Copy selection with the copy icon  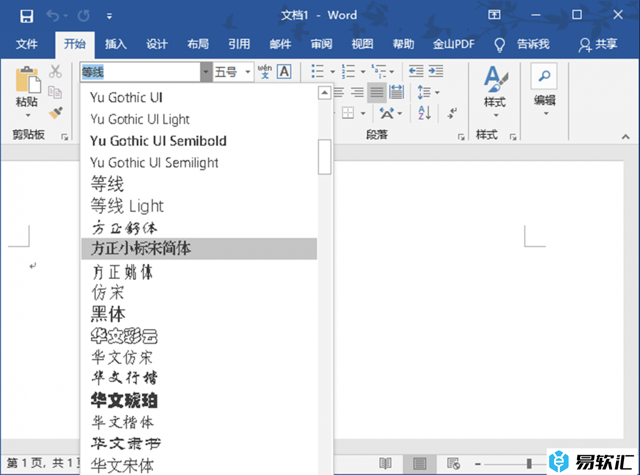click(55, 92)
